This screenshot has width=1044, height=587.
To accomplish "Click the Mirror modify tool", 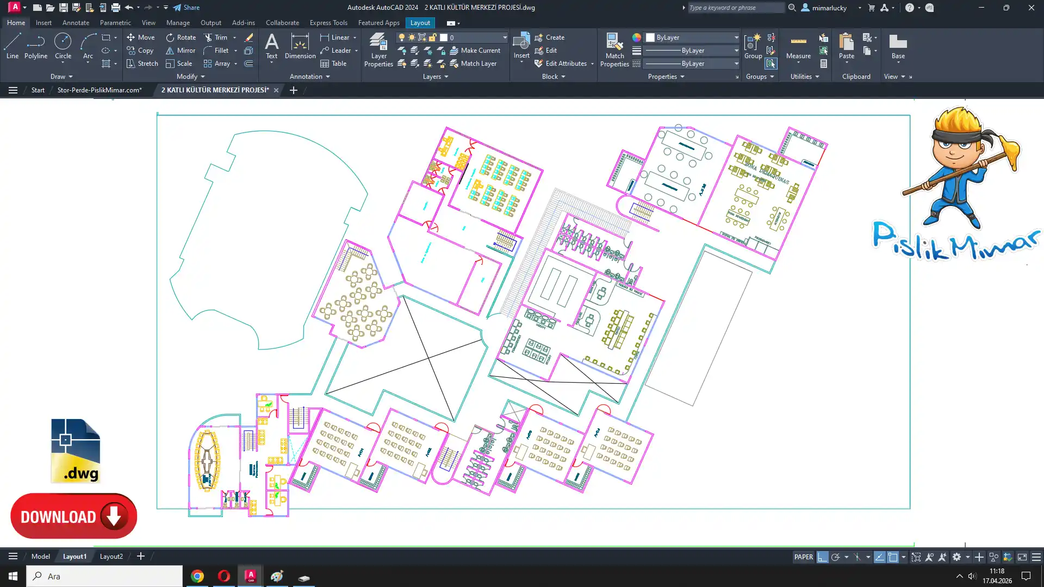I will click(180, 51).
